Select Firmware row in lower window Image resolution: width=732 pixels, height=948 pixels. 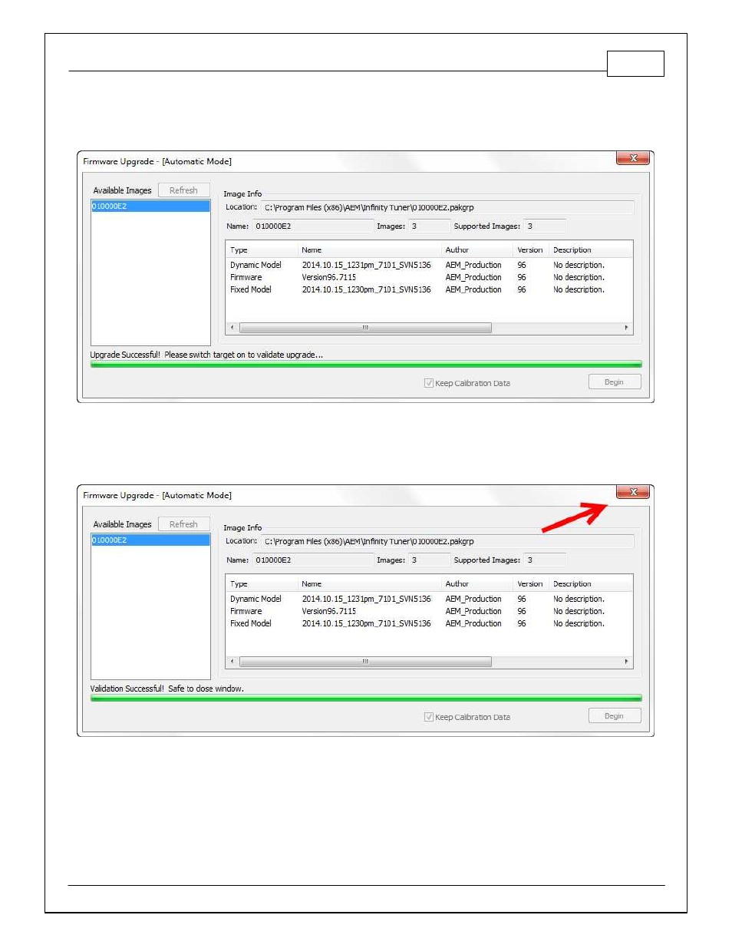(429, 612)
